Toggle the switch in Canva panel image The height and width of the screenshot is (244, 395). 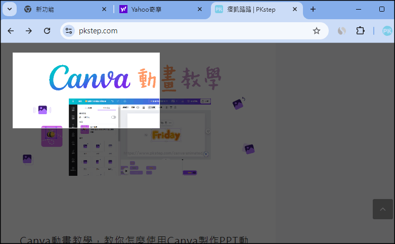point(114,117)
